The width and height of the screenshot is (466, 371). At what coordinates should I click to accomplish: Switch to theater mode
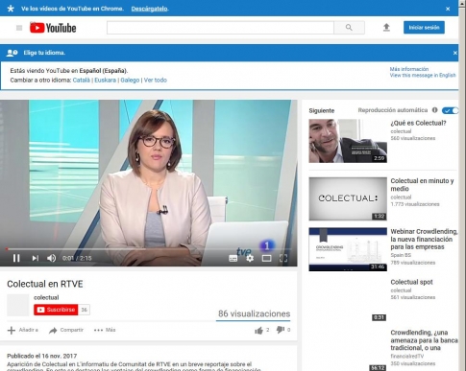266,258
